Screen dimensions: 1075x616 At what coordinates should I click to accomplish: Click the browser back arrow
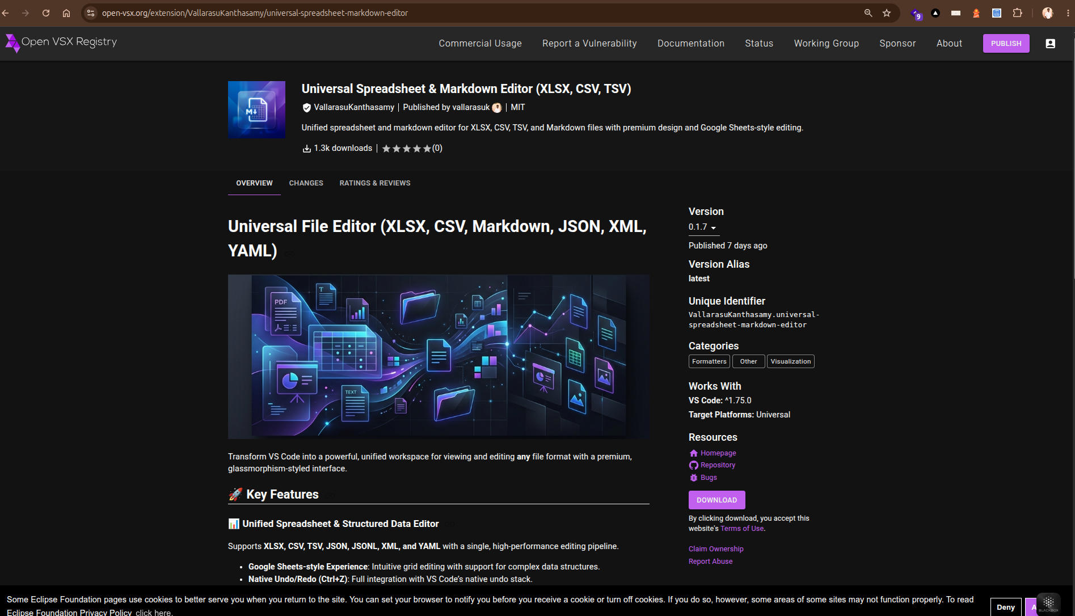6,13
